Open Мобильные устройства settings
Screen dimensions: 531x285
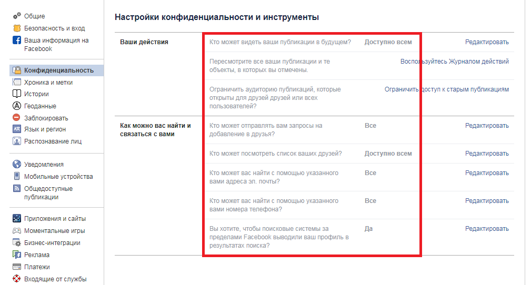click(x=58, y=176)
